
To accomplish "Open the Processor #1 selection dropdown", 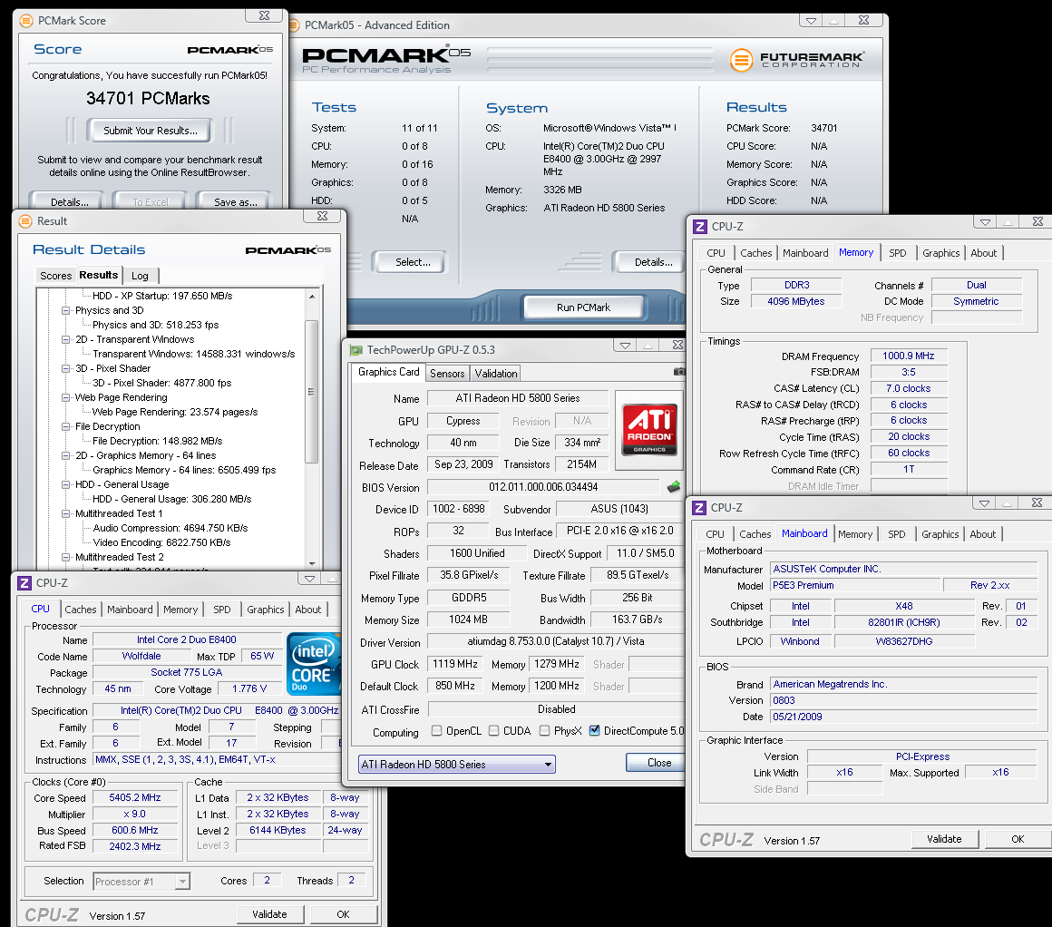I will pyautogui.click(x=141, y=882).
